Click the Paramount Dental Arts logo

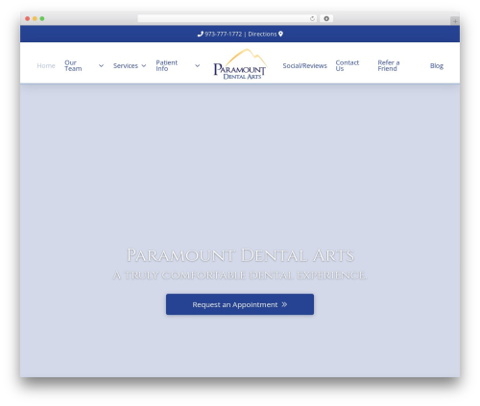point(240,64)
